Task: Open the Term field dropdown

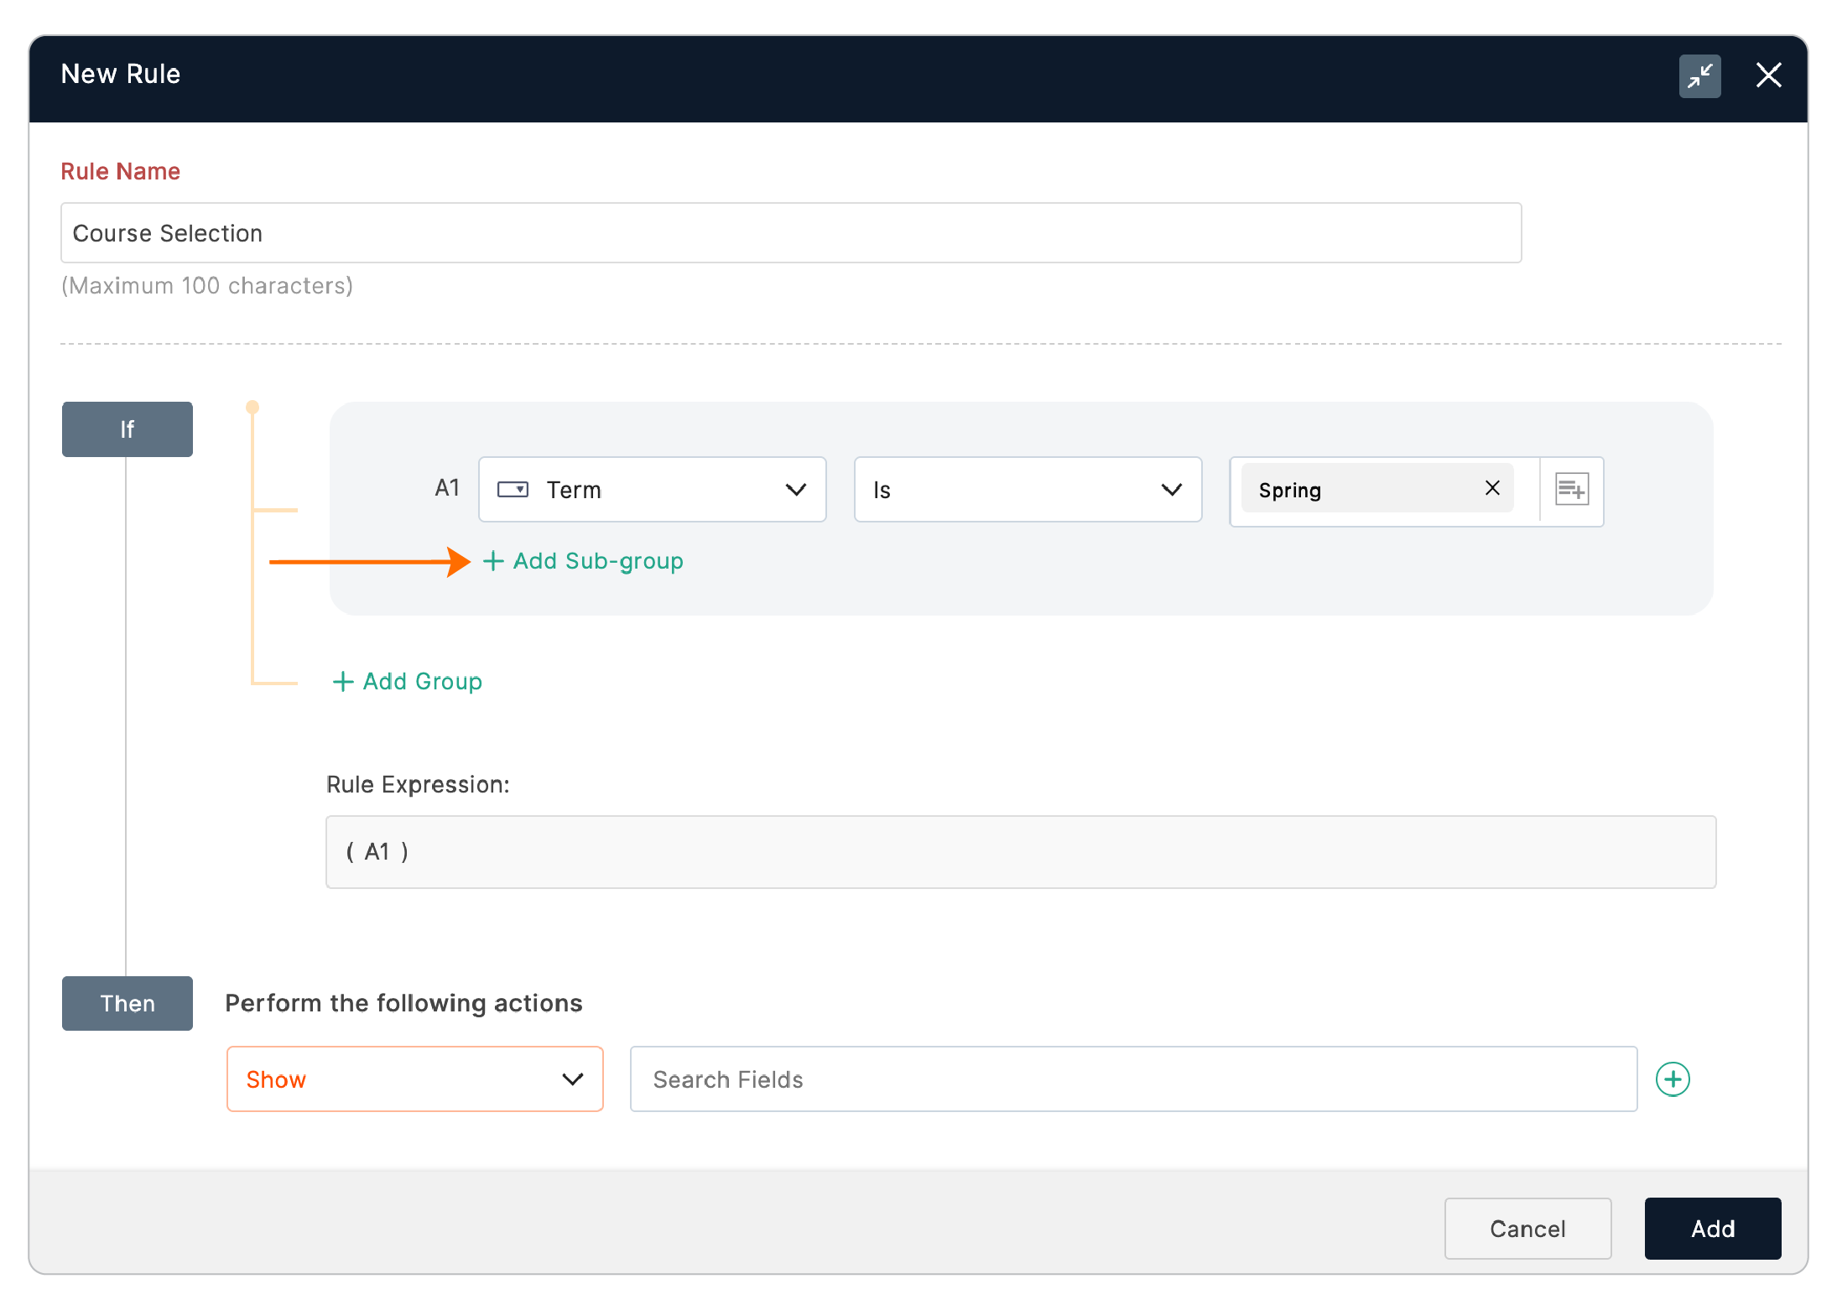Action: (x=653, y=490)
